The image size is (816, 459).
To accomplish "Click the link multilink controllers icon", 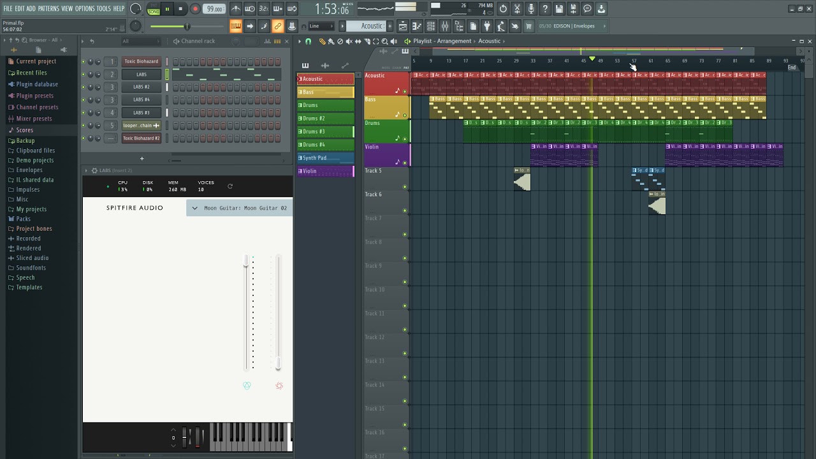I will click(x=278, y=26).
